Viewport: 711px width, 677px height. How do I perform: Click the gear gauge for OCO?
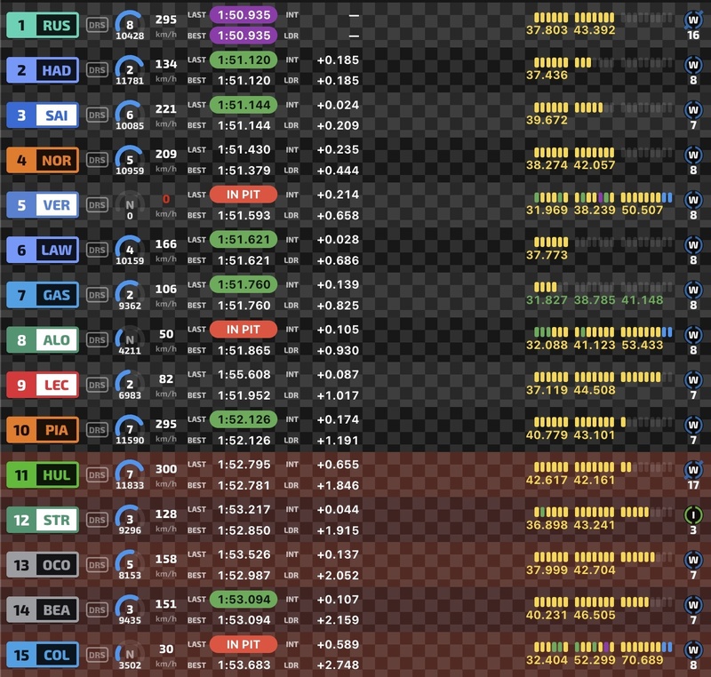point(130,565)
